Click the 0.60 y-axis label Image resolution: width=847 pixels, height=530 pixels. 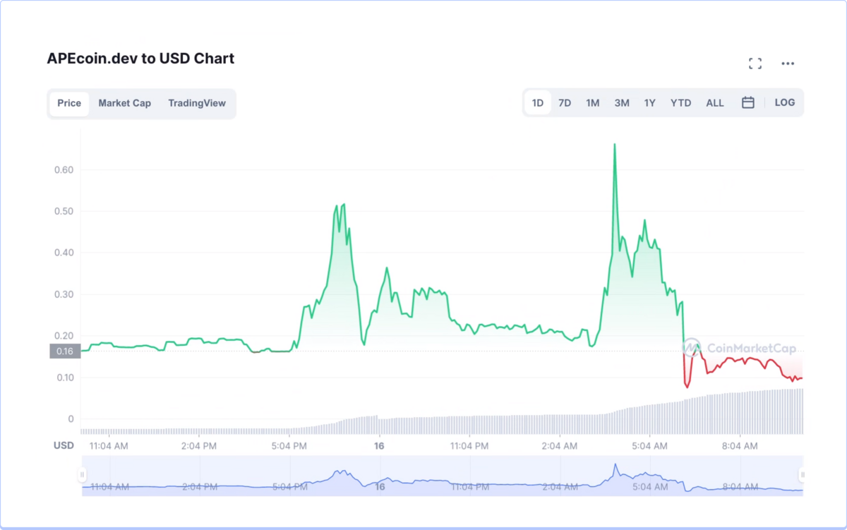tap(64, 170)
